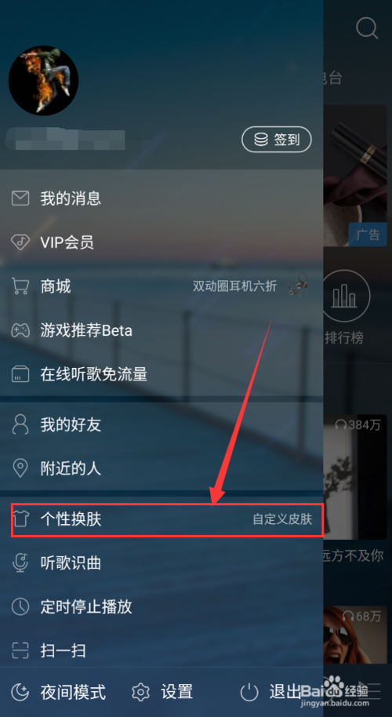Screen dimensions: 392x717
Task: Tap the scan frame icon for 扫一扫
Action: click(x=20, y=650)
